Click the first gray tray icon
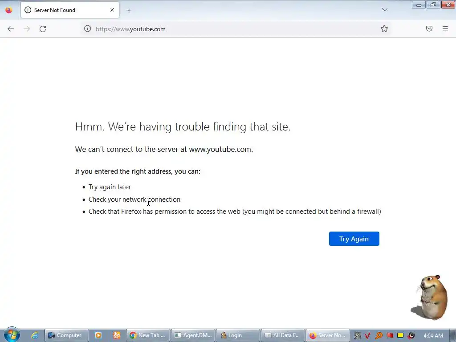This screenshot has width=456, height=342. click(x=358, y=336)
